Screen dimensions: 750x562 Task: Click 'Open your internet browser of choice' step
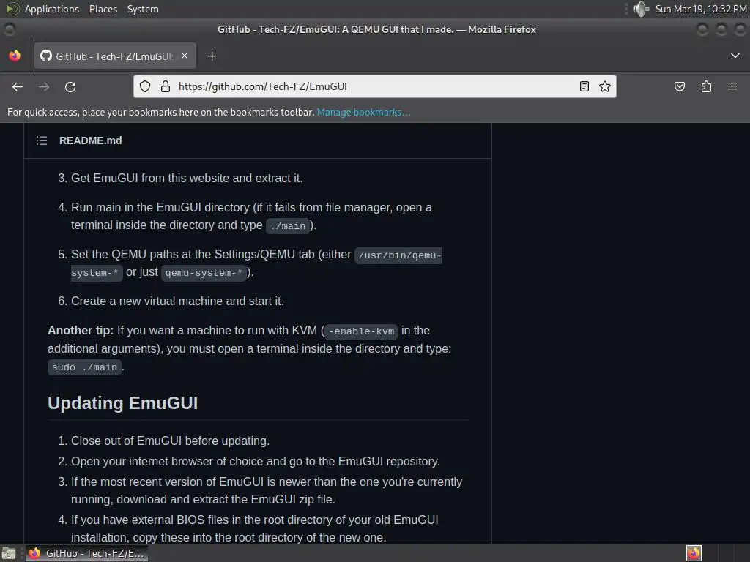[256, 461]
